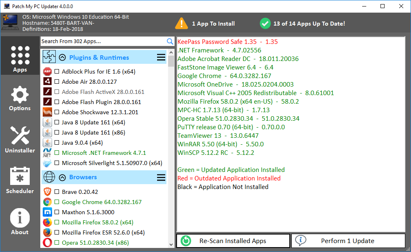
Task: Check Maxthon 5.1.6.3000 checkbox
Action: [x=57, y=212]
